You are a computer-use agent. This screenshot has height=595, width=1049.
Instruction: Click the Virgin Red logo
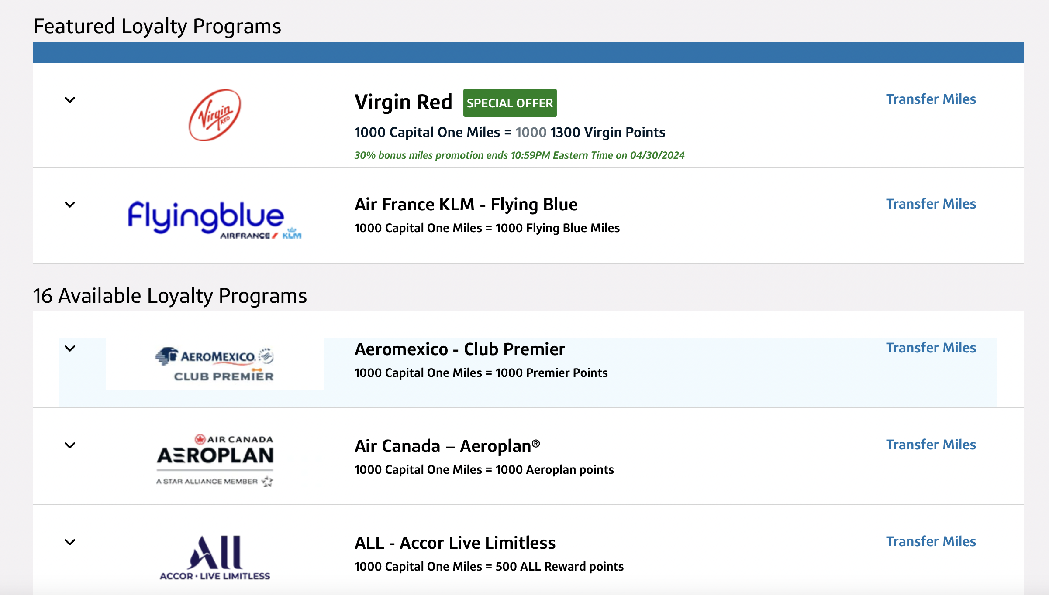tap(214, 115)
